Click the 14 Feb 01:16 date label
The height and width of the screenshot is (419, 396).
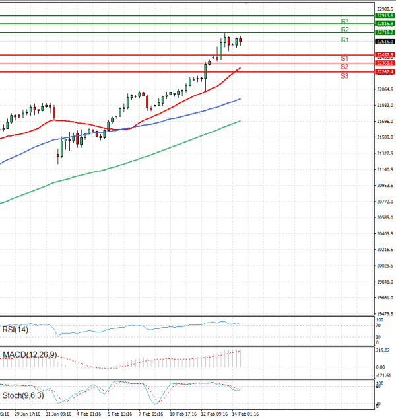click(246, 414)
